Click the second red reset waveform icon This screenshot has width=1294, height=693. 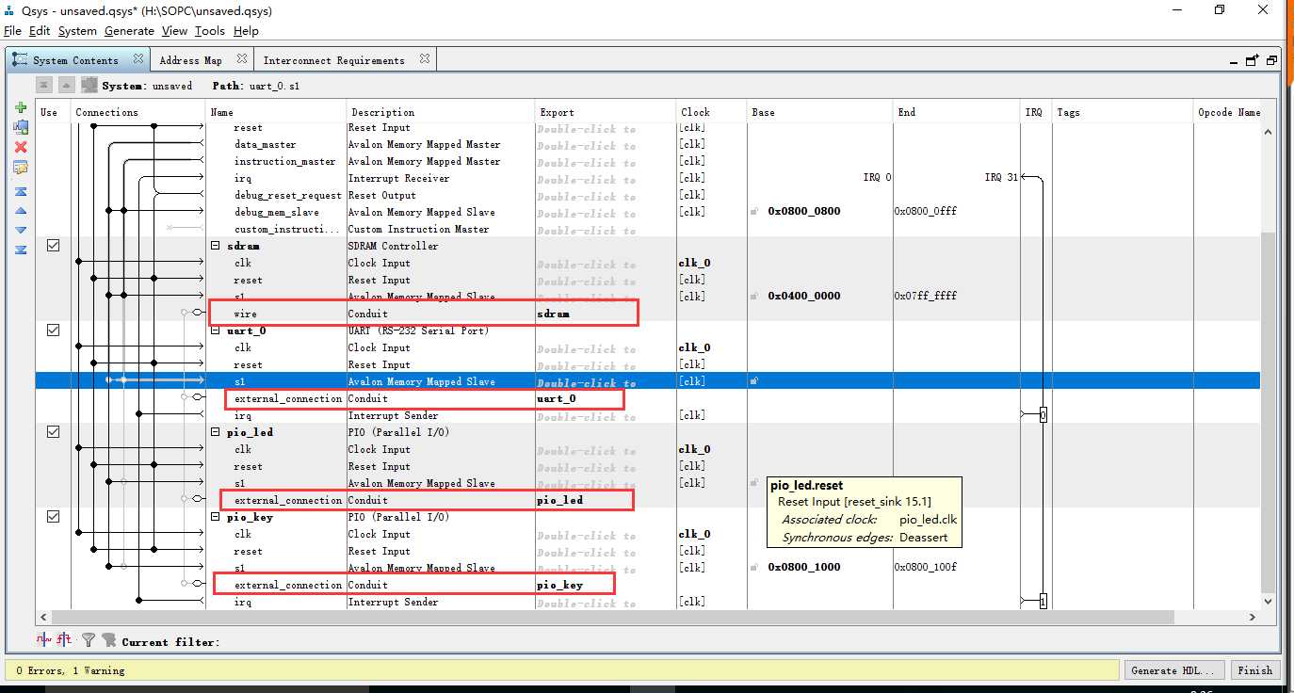(x=64, y=640)
